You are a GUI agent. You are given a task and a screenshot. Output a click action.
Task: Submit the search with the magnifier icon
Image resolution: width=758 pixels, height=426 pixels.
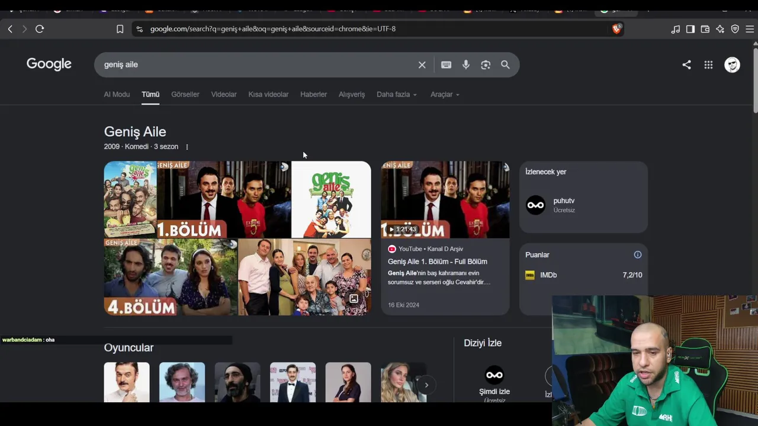pyautogui.click(x=505, y=65)
